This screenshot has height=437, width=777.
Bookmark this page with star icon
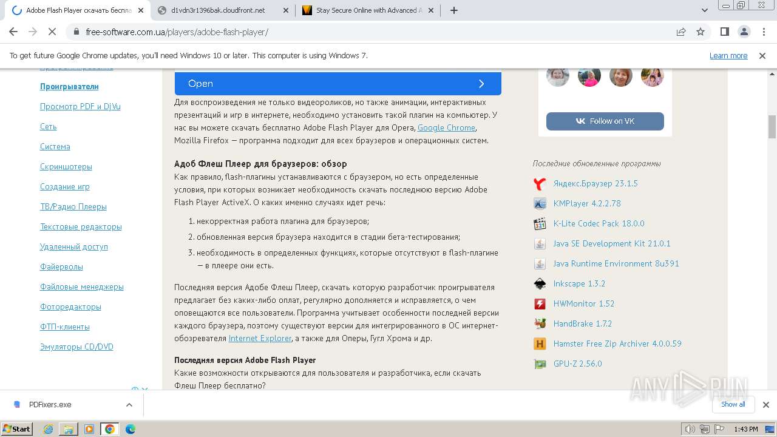(x=701, y=32)
